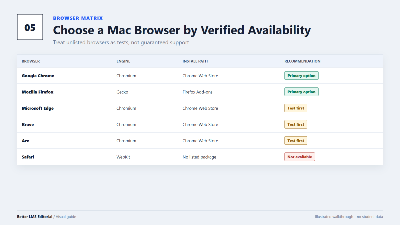400x225 pixels.
Task: Click the title Choose a Mac Browser
Action: coord(182,30)
